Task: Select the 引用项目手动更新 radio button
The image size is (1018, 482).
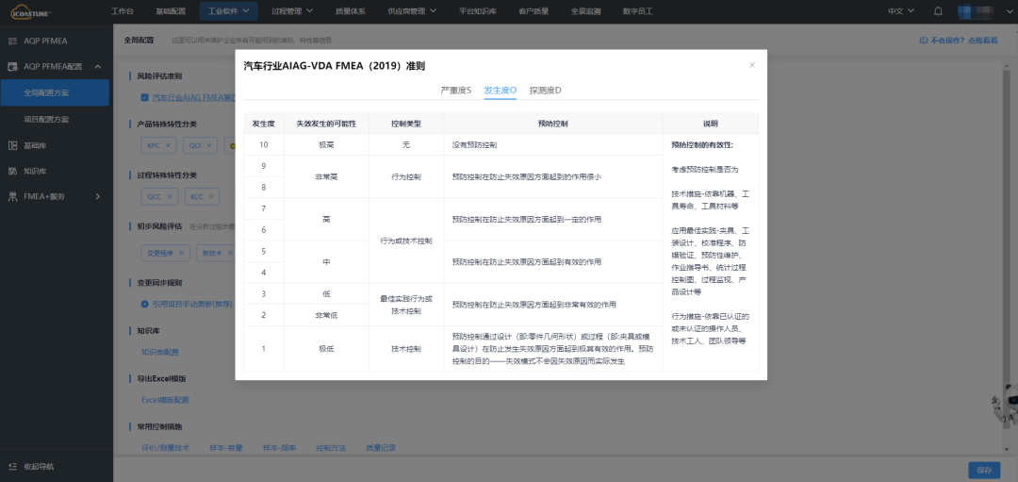Action: pyautogui.click(x=145, y=304)
